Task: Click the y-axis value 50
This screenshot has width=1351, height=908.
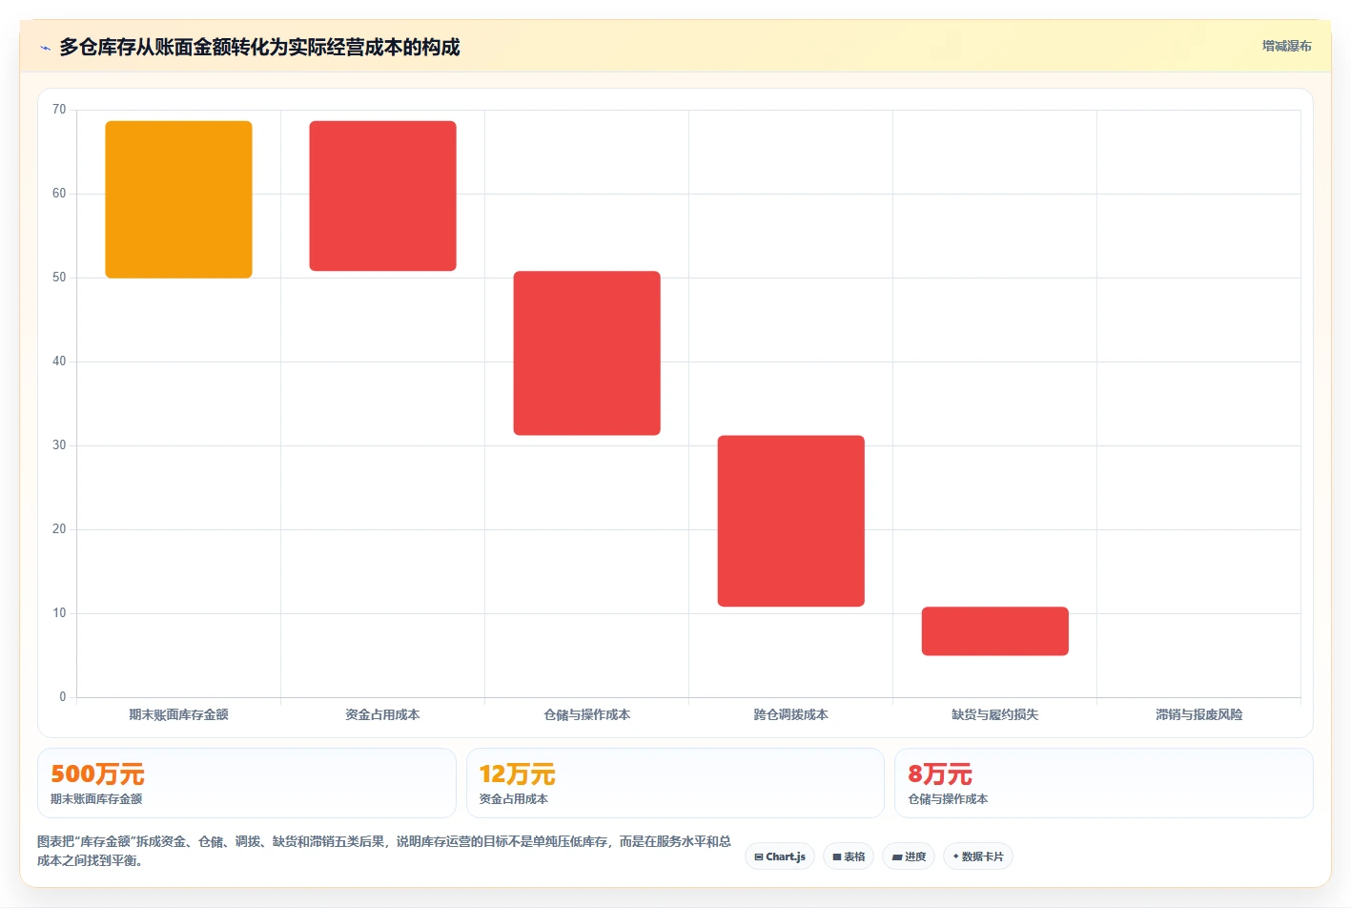Action: click(59, 278)
